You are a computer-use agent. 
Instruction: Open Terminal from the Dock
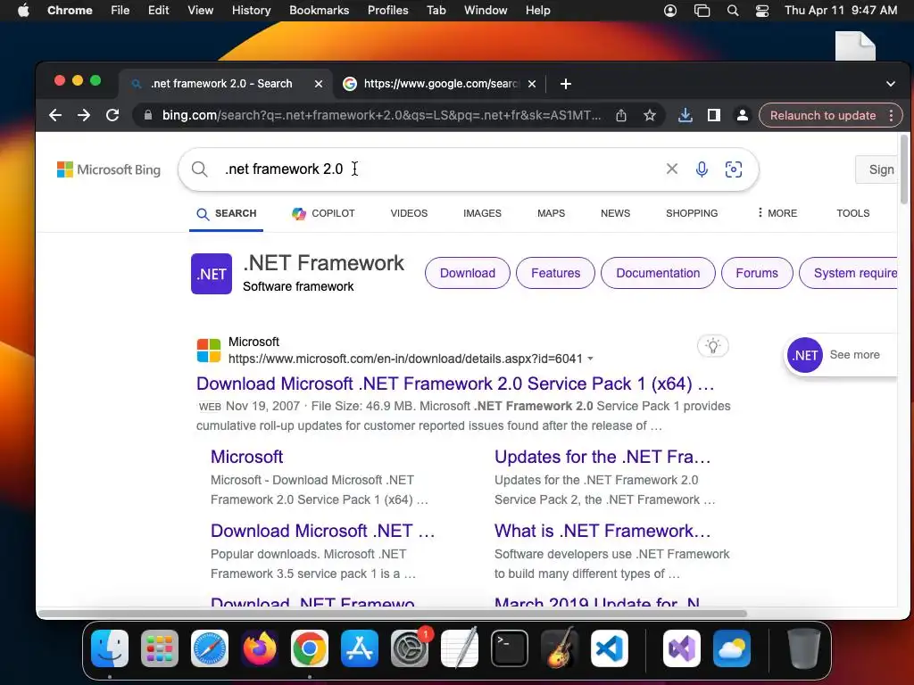pyautogui.click(x=510, y=648)
